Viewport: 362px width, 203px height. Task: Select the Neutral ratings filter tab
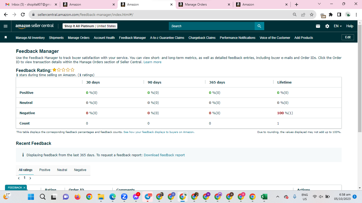[62, 170]
